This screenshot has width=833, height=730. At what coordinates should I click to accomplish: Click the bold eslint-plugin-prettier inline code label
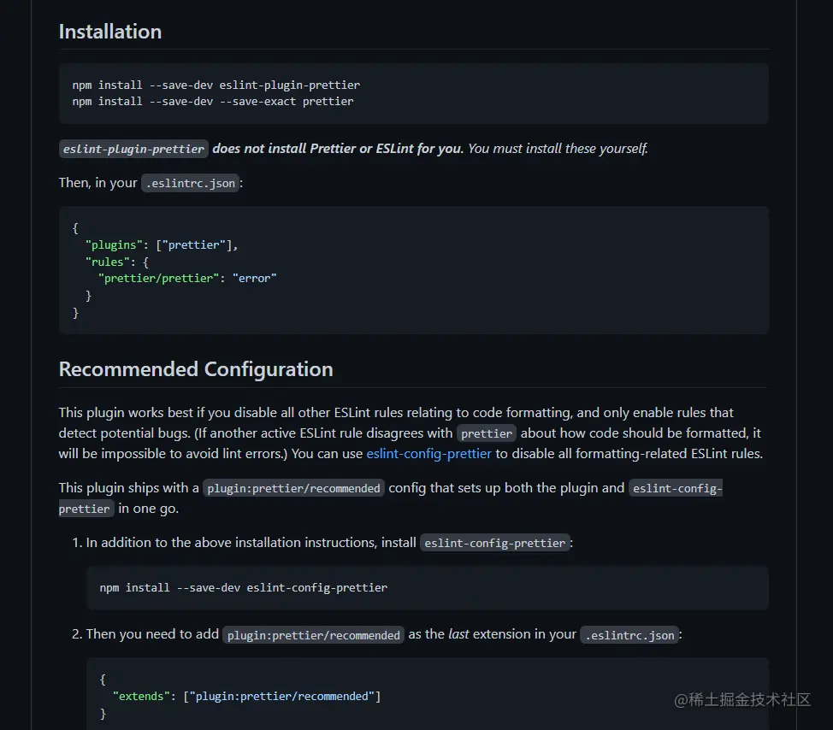133,149
